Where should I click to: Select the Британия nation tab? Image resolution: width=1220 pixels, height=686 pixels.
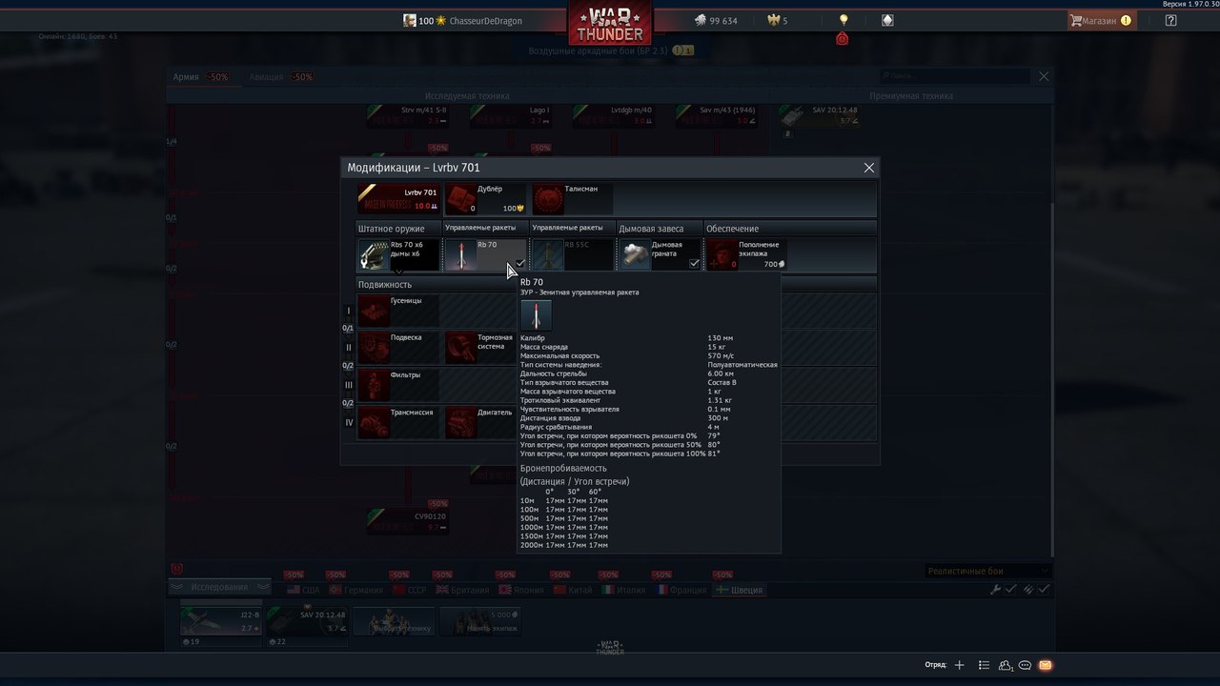coord(461,590)
